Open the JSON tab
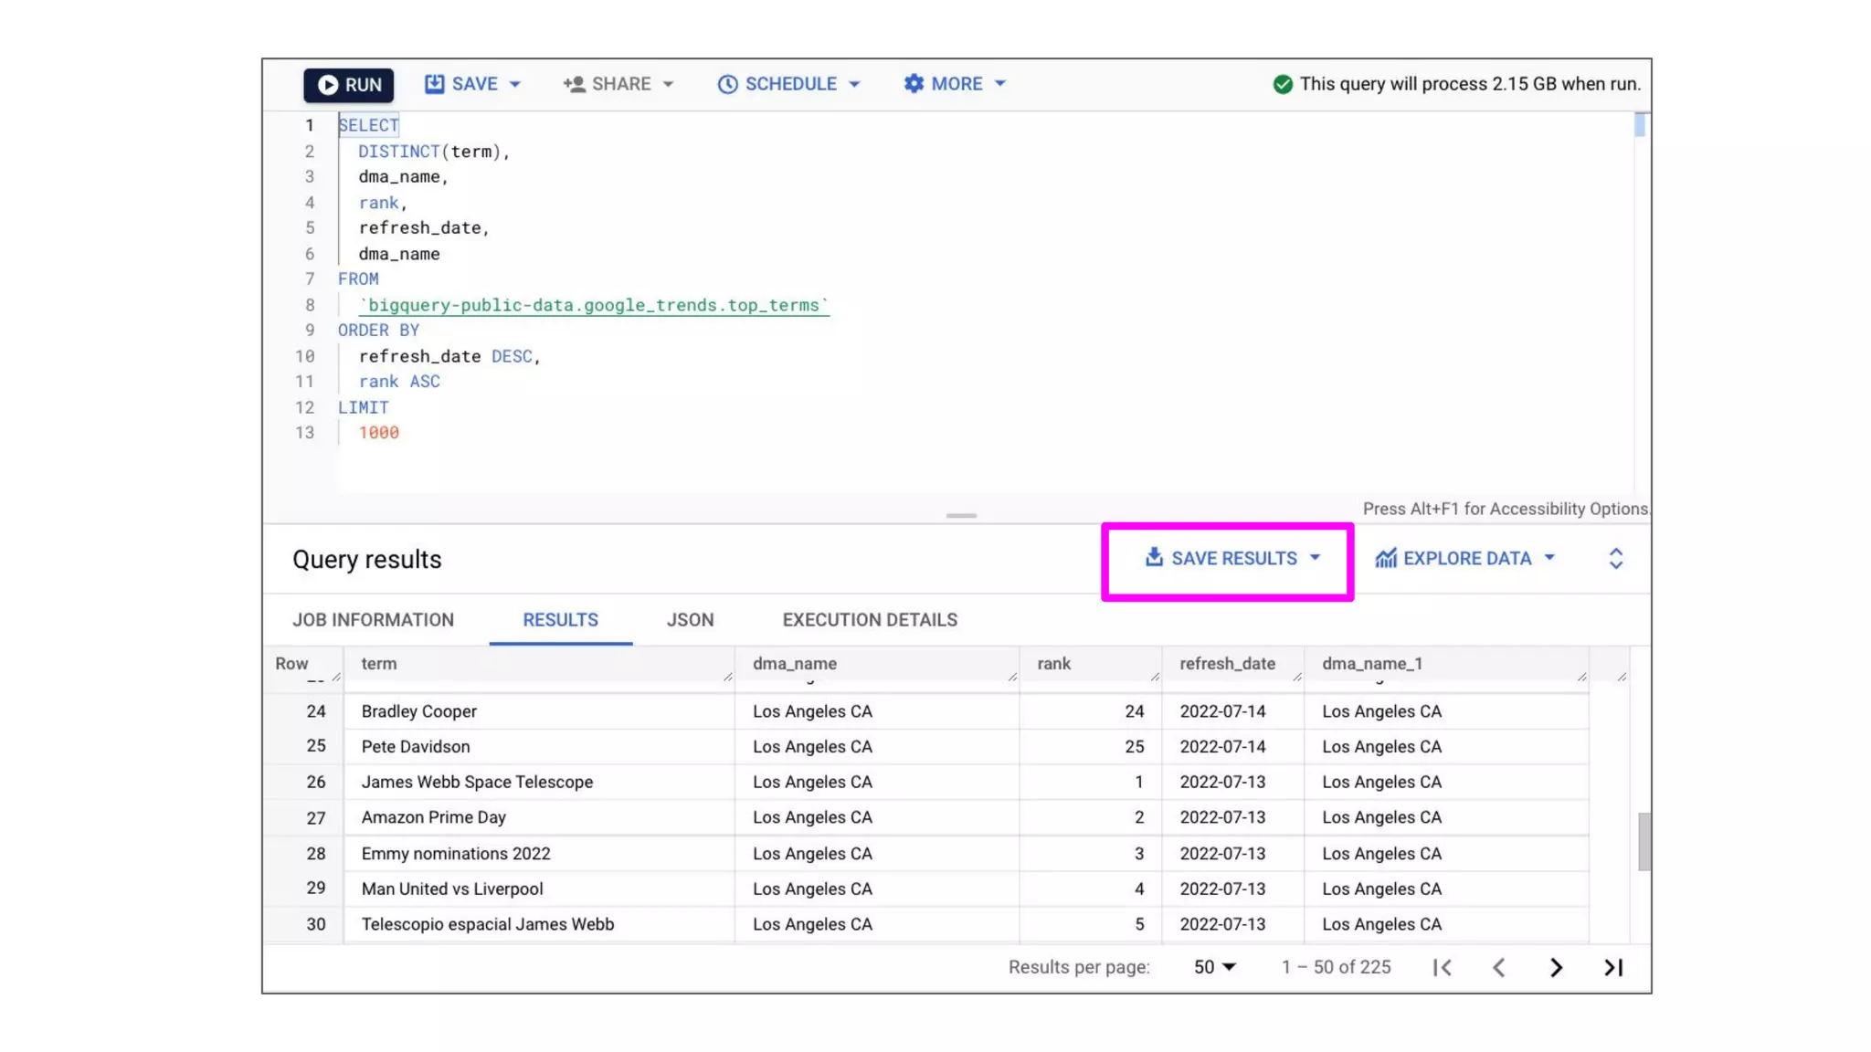This screenshot has width=1871, height=1052. coord(690,620)
